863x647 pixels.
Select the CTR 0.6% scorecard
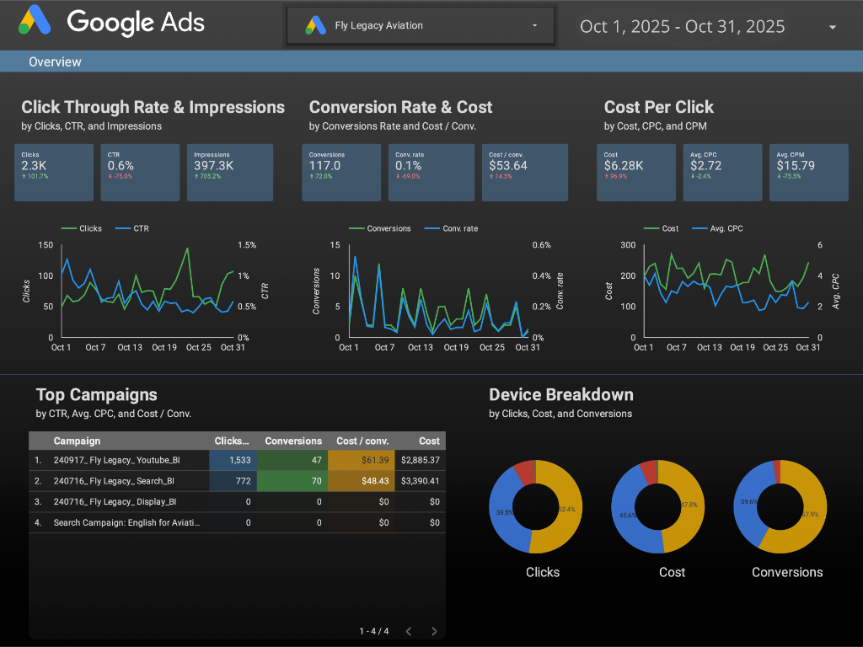tap(140, 172)
